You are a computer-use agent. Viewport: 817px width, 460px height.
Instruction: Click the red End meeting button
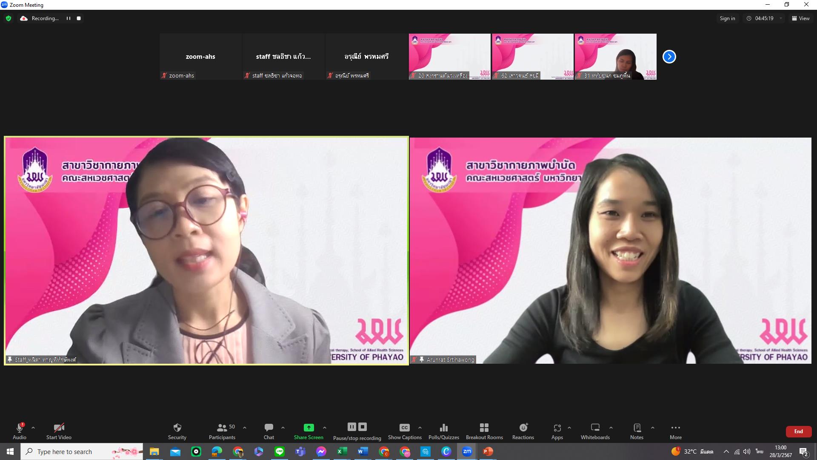pos(798,431)
